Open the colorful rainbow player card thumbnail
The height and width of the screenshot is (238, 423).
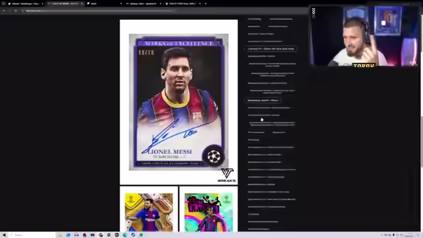[x=209, y=212]
